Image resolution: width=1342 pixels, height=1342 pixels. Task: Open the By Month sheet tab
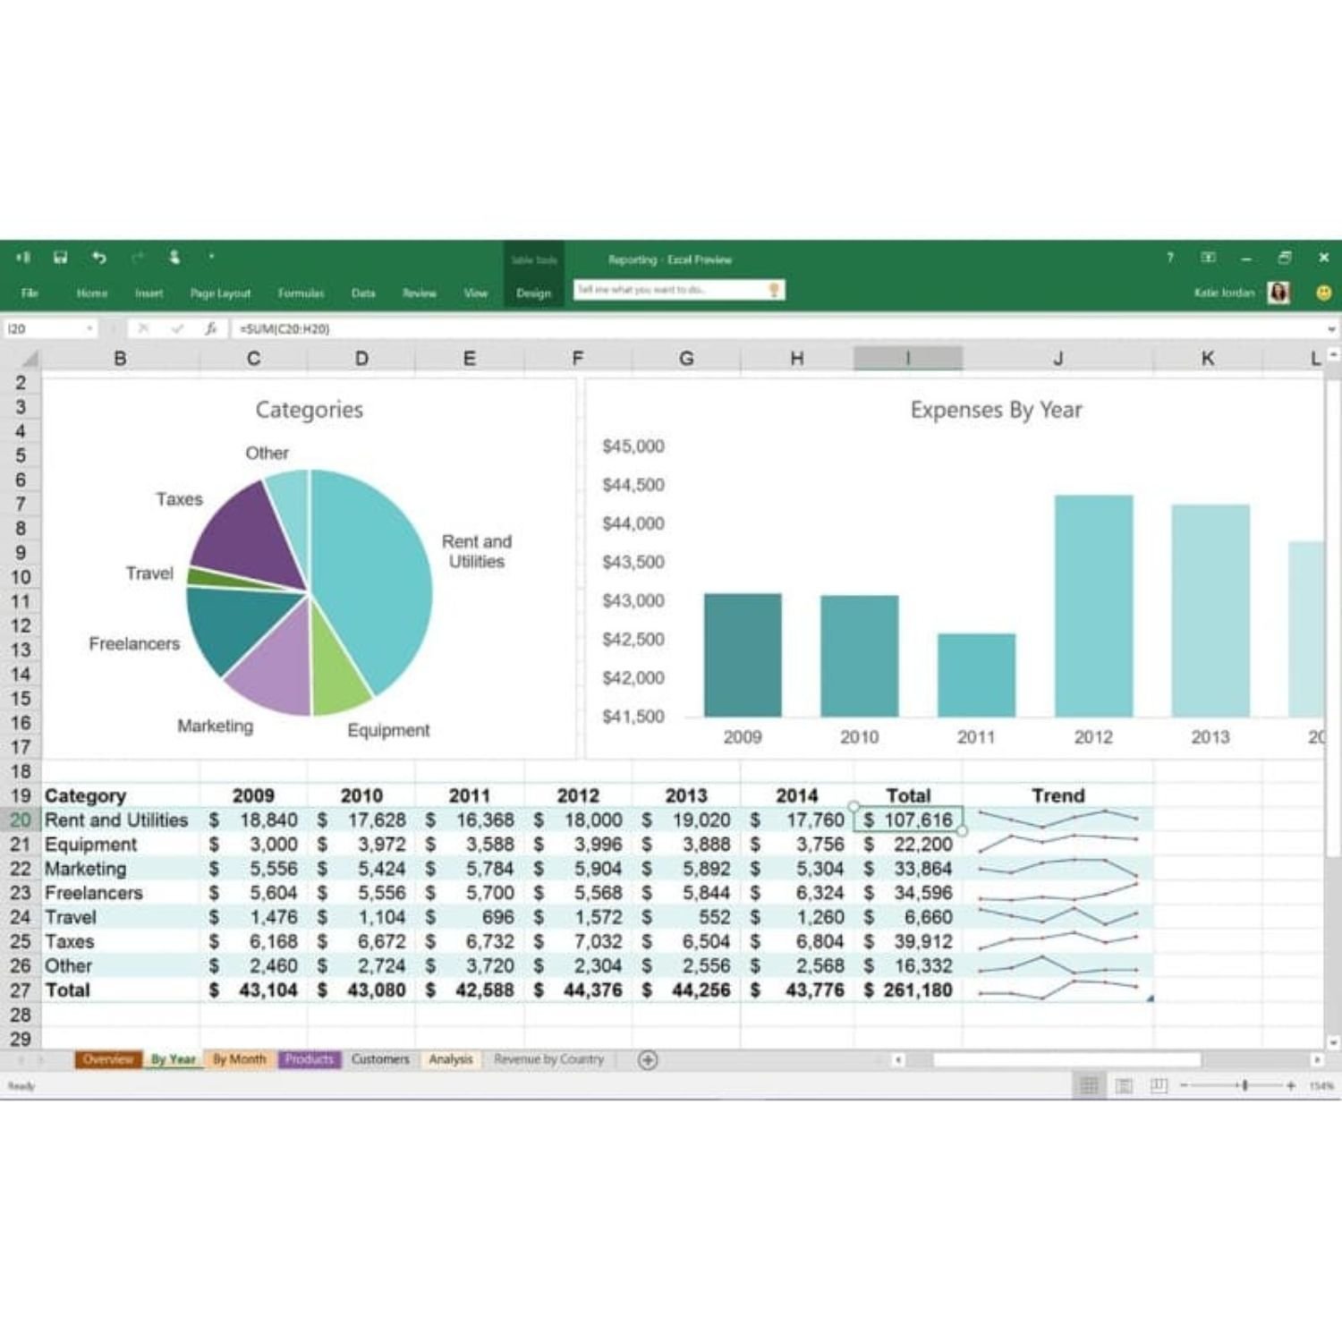click(238, 1059)
